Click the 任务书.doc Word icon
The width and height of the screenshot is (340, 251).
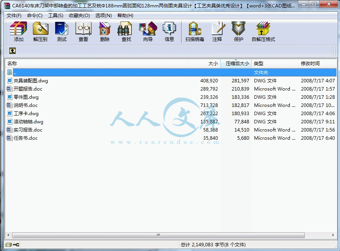point(9,138)
